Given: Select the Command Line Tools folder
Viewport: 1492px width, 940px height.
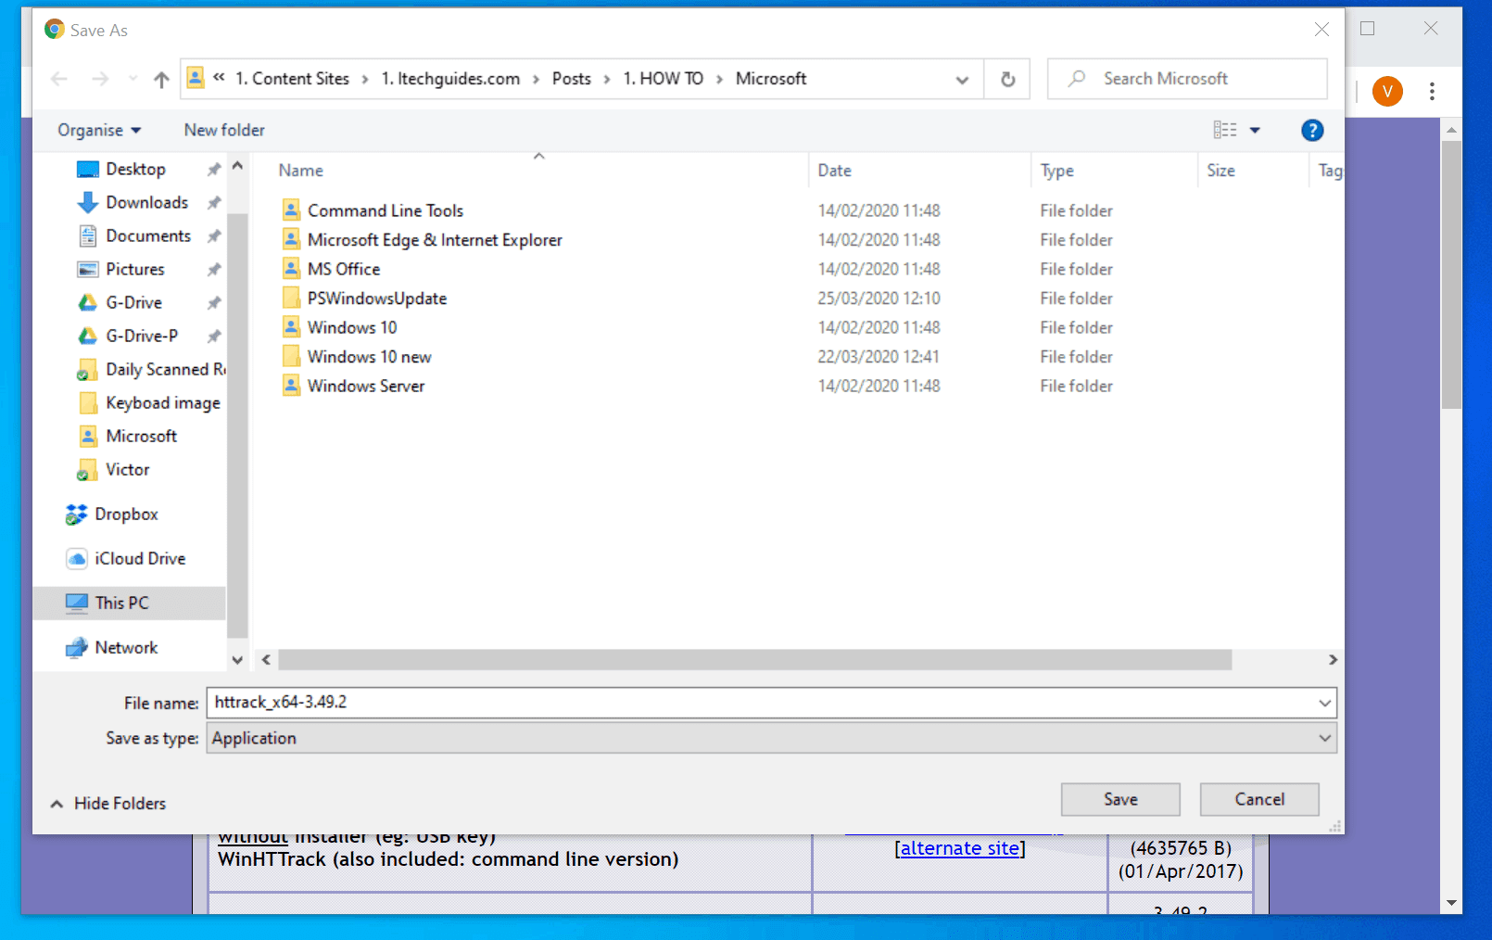Looking at the screenshot, I should 386,210.
